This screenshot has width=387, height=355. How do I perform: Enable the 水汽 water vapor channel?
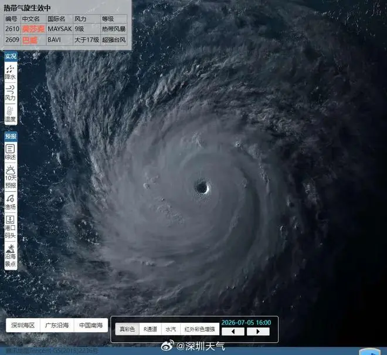pos(171,329)
